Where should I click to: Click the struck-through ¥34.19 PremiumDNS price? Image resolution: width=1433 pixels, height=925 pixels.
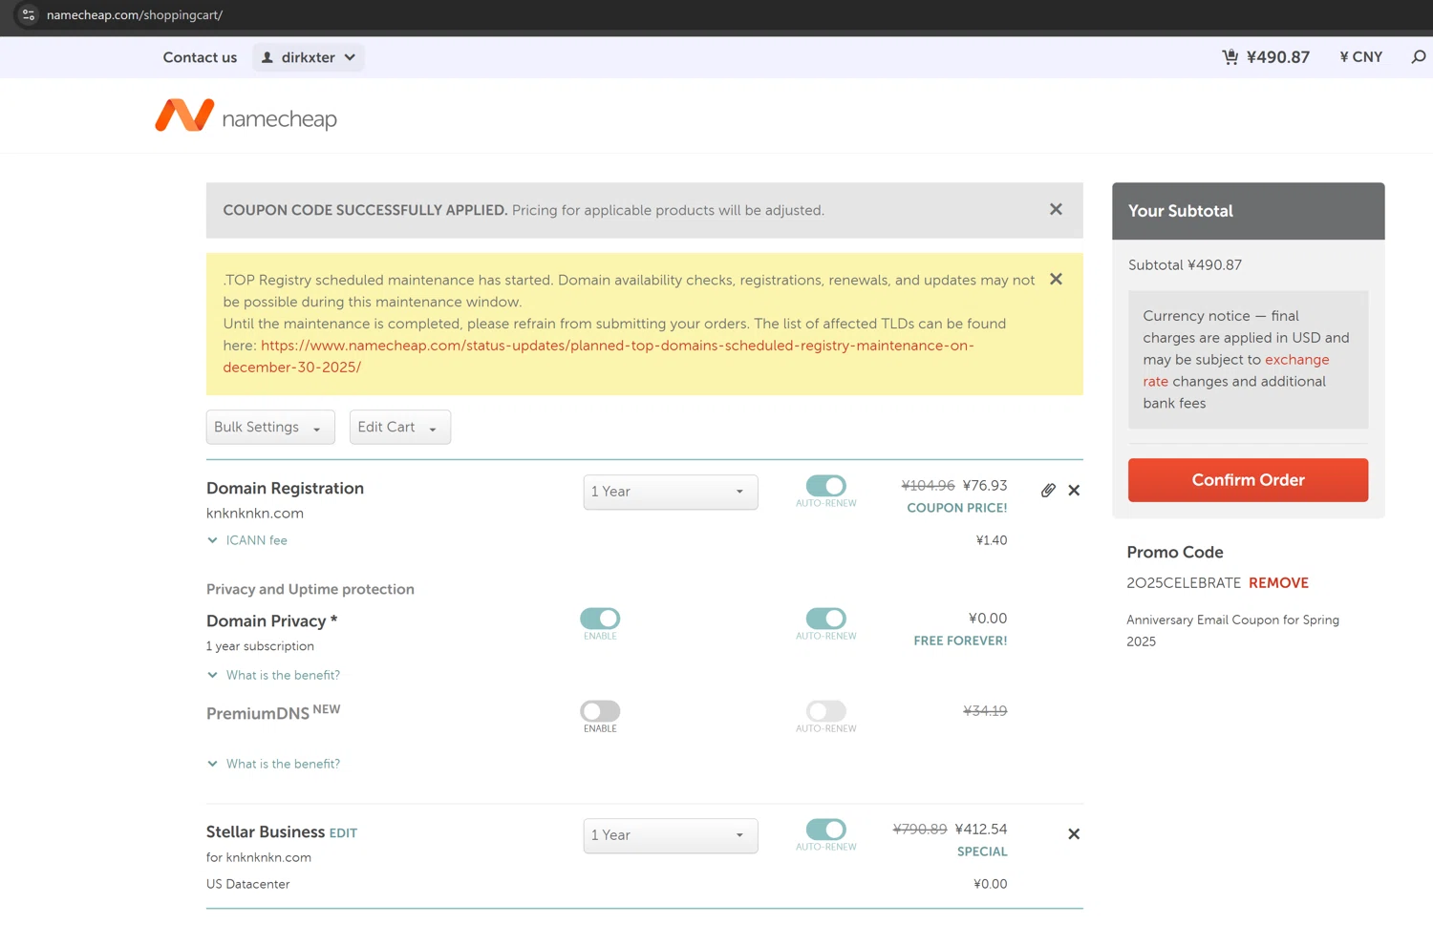[x=985, y=711]
